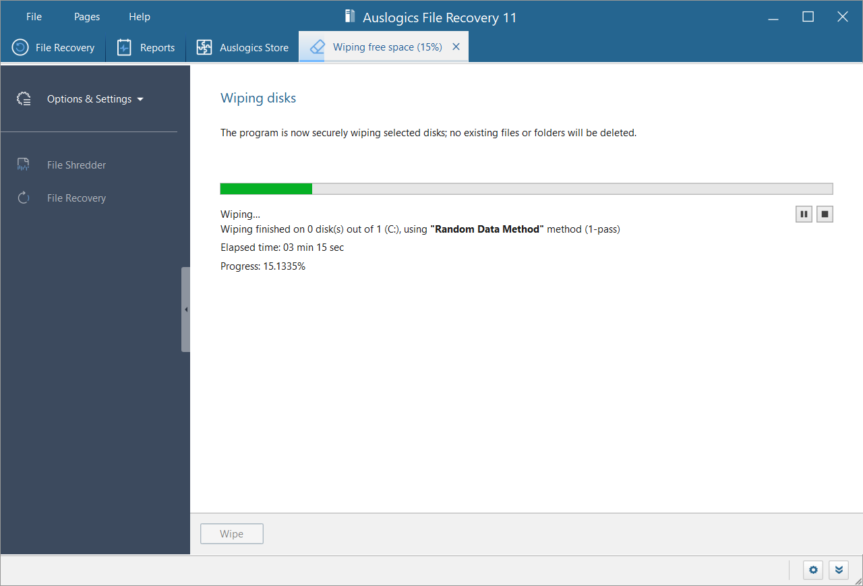Maximize the Auslogics File Recovery window
The image size is (863, 586).
point(808,17)
